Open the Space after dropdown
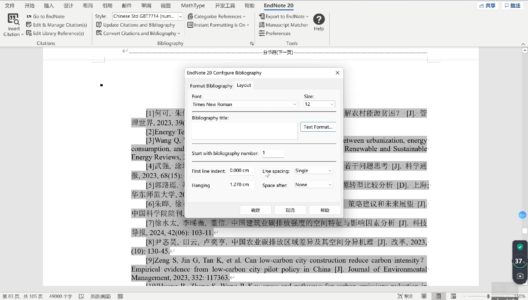This screenshot has height=300, width=528. 313,185
